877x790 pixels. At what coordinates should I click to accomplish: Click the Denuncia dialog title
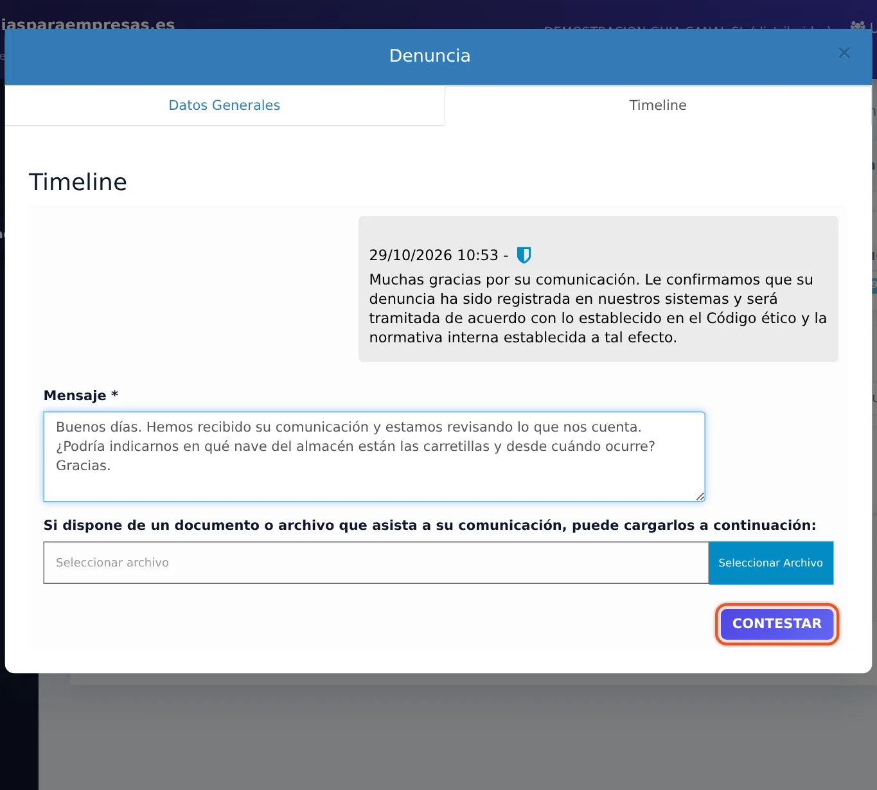click(x=430, y=56)
